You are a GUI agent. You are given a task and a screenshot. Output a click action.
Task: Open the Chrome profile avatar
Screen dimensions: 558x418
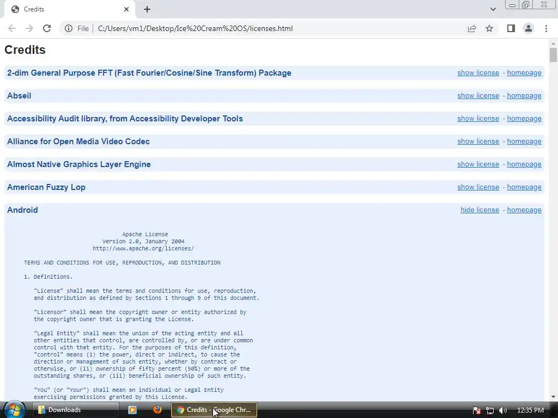529,28
